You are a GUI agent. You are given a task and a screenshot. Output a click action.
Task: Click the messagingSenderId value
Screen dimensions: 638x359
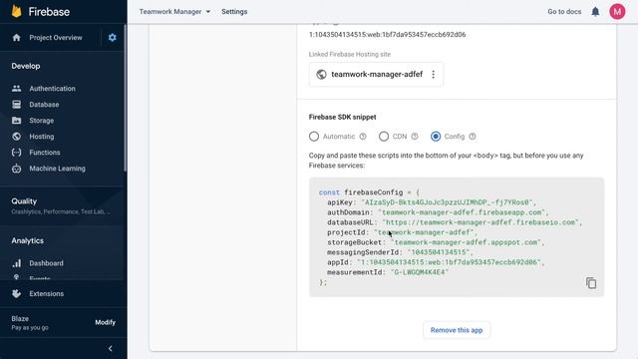(x=439, y=252)
